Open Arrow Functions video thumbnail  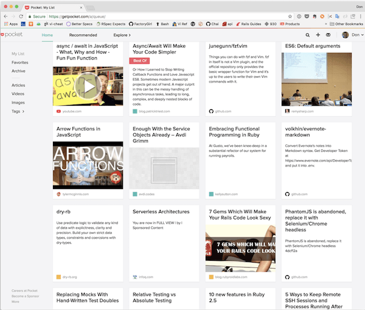coord(88,165)
